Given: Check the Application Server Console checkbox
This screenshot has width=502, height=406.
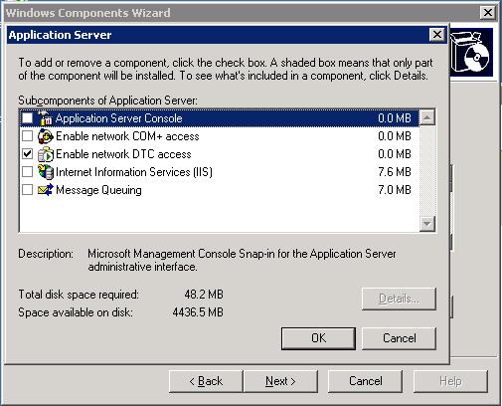Looking at the screenshot, I should coord(27,117).
